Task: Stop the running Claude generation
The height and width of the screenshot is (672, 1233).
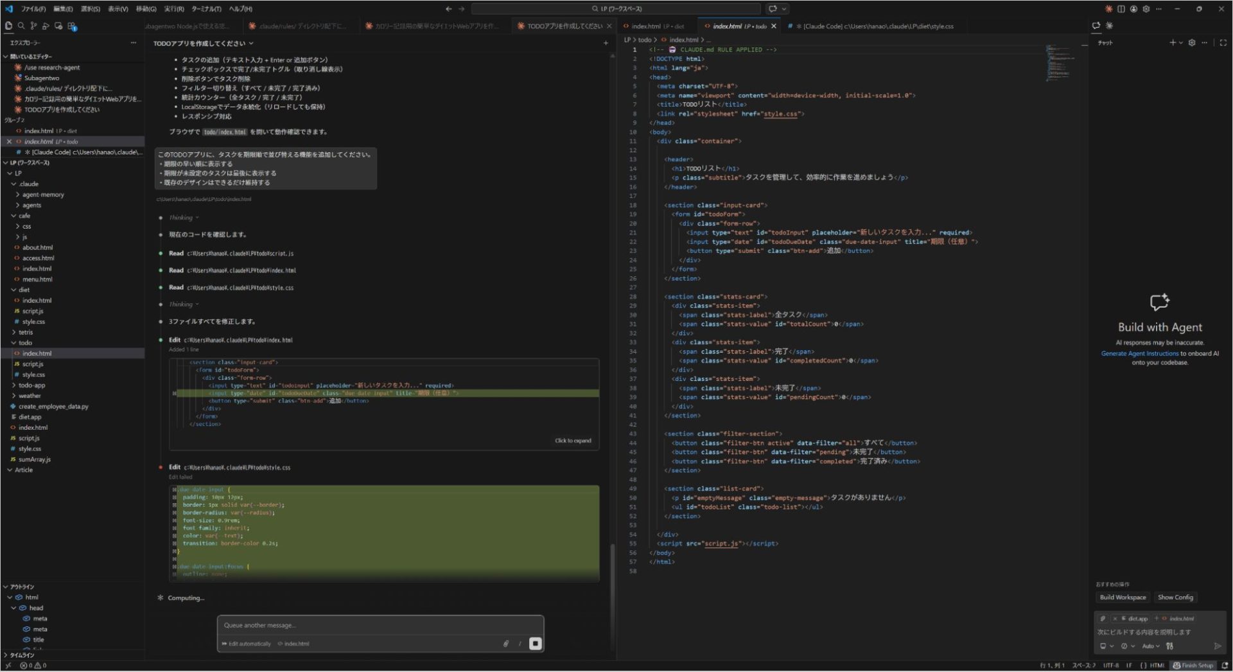Action: coord(535,643)
